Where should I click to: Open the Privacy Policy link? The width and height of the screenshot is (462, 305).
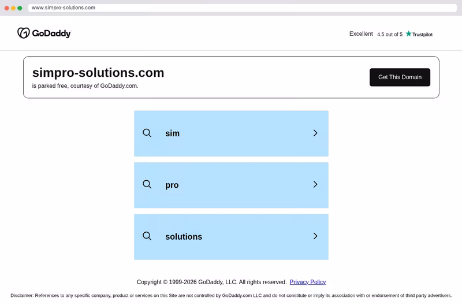pos(308,282)
